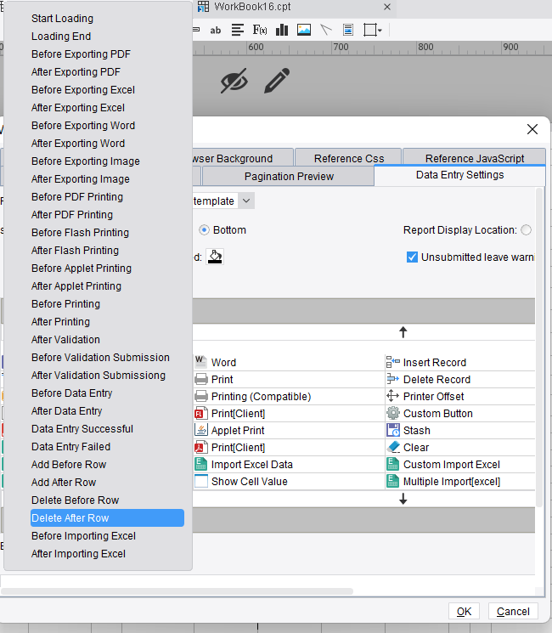The image size is (552, 633).
Task: Switch to the Data Entry Settings tab
Action: pyautogui.click(x=459, y=175)
